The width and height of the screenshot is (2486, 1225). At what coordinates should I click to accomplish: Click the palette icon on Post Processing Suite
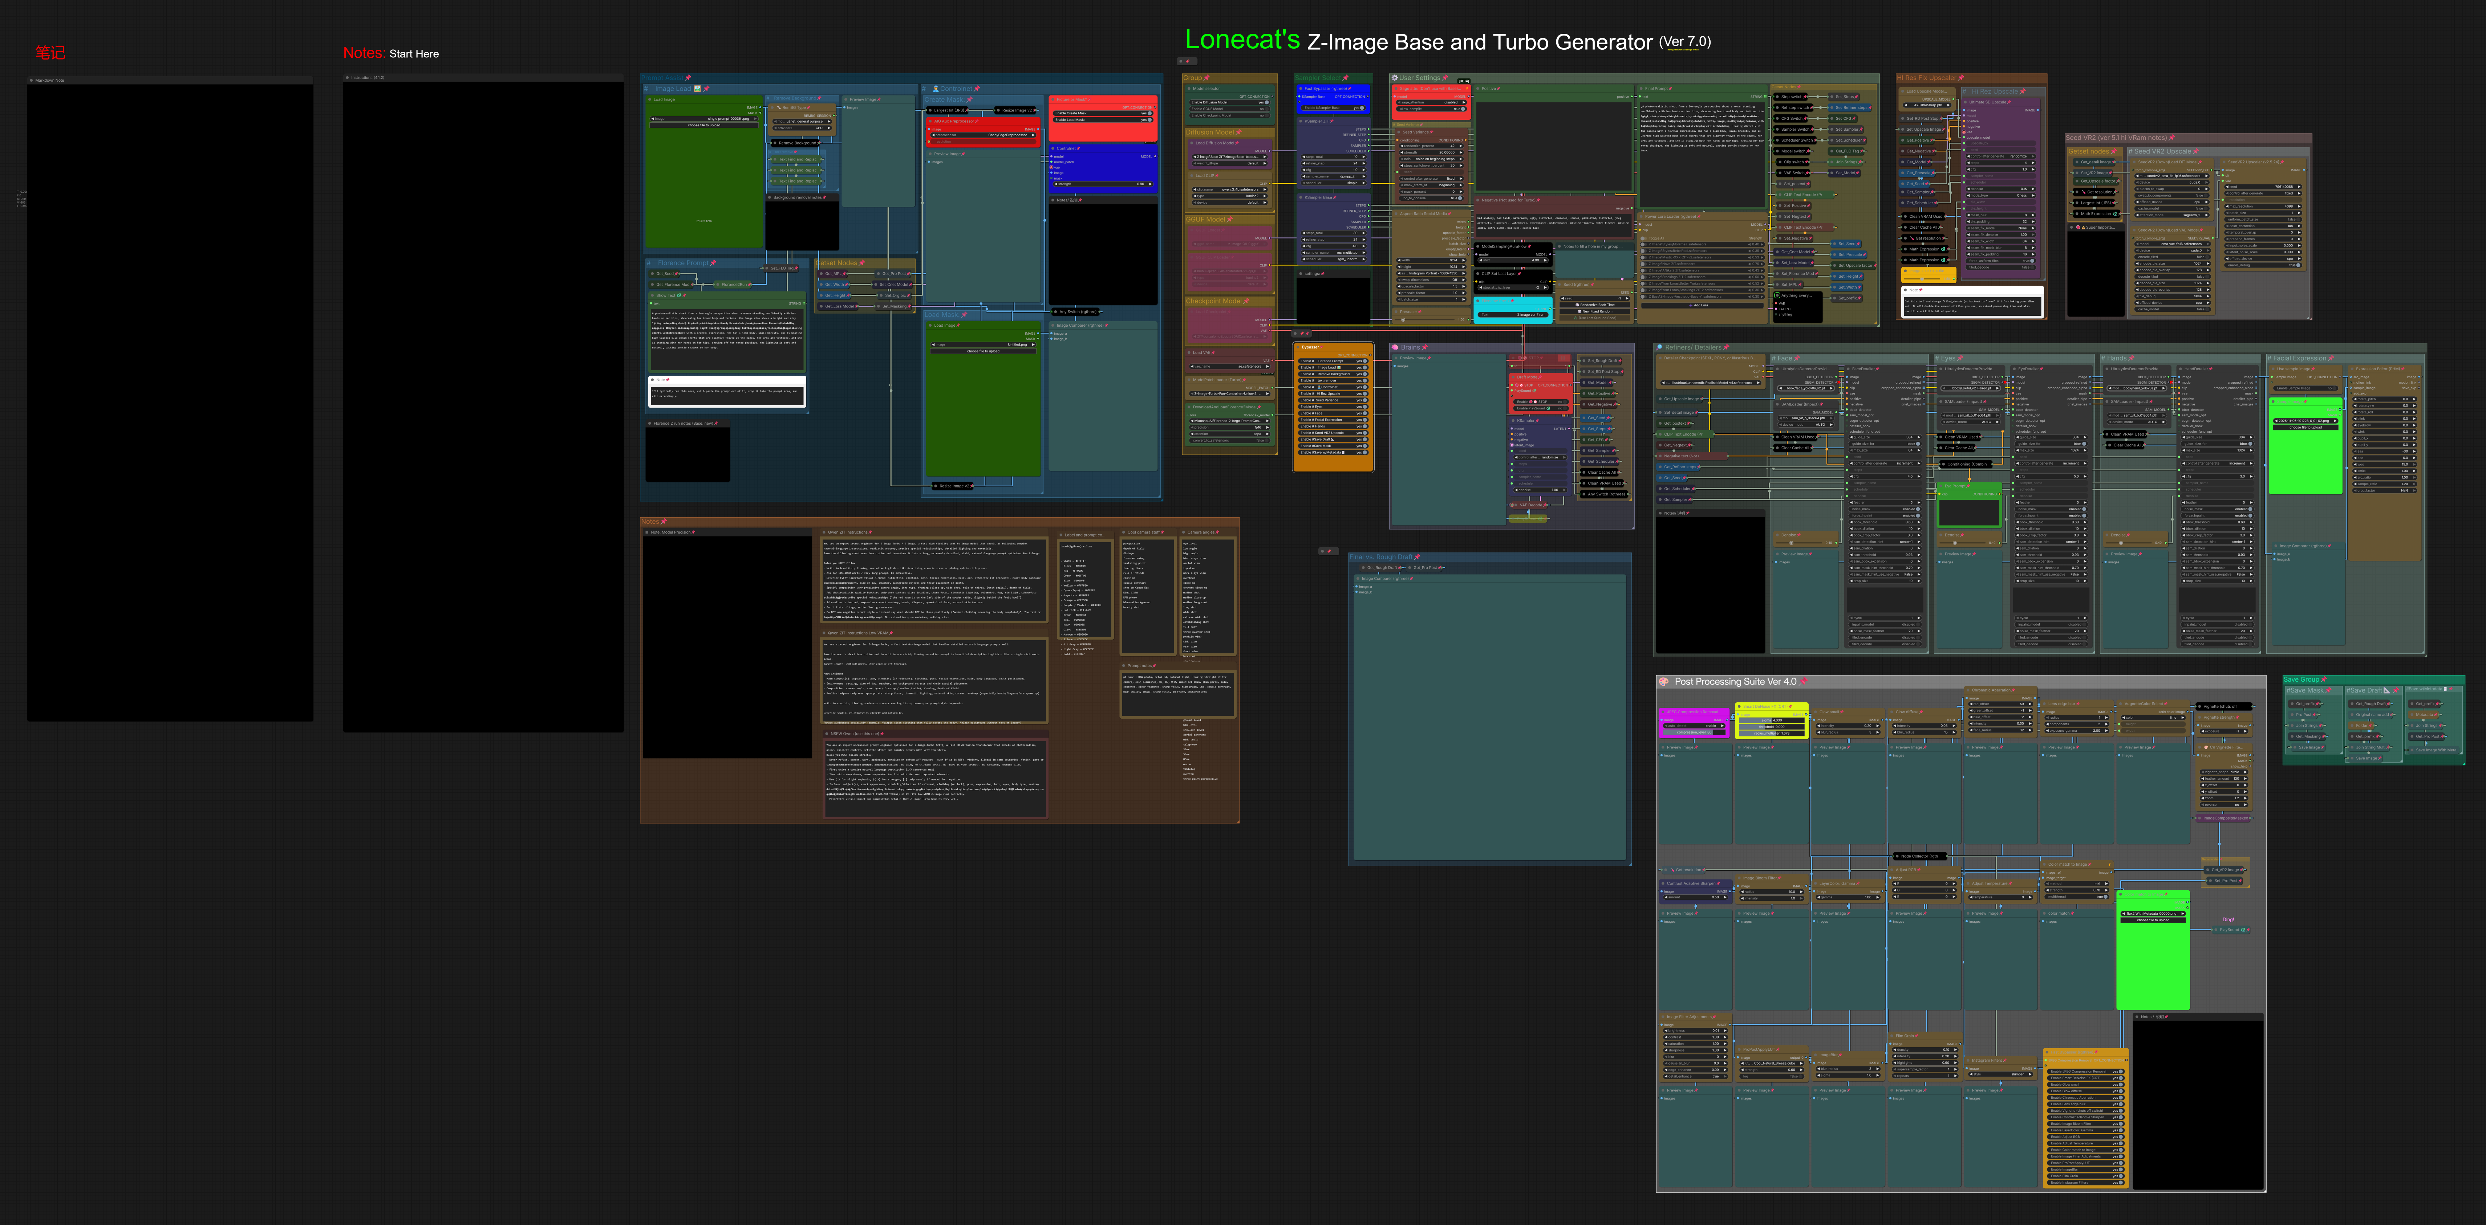coord(1664,682)
